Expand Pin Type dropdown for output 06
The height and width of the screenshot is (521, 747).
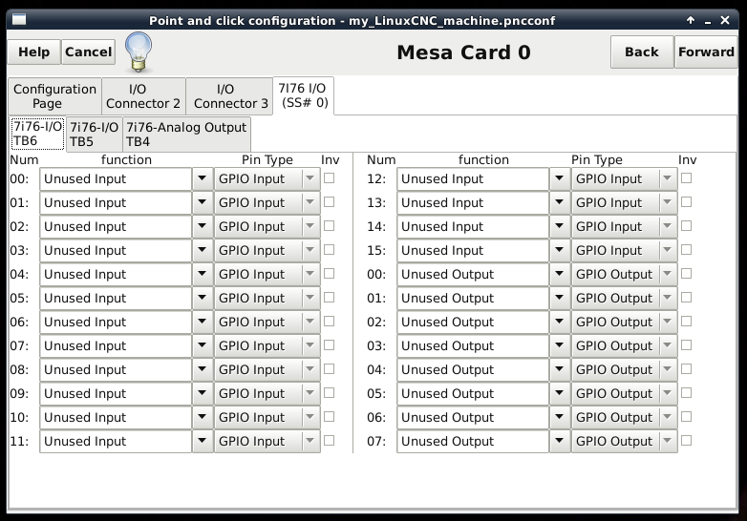624,417
